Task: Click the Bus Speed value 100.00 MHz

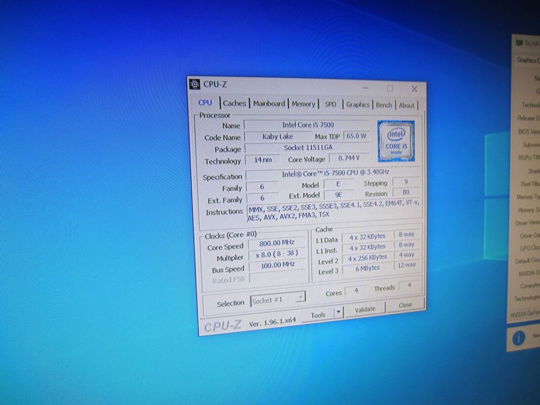Action: [277, 265]
